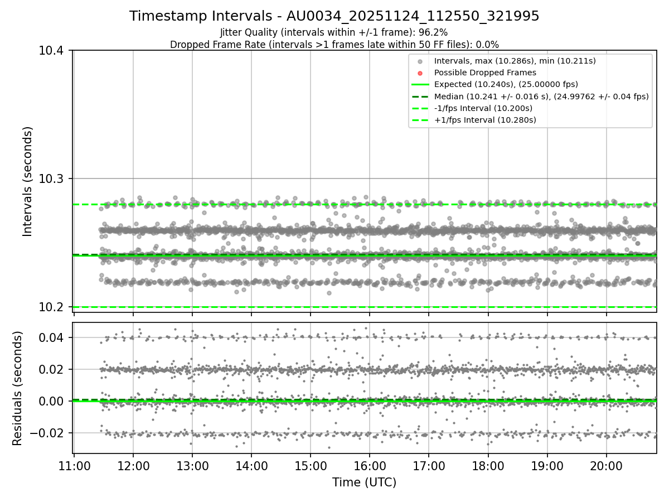Click the 11:00 time tick label
Viewport: 669px width, 502px height.
tap(74, 466)
